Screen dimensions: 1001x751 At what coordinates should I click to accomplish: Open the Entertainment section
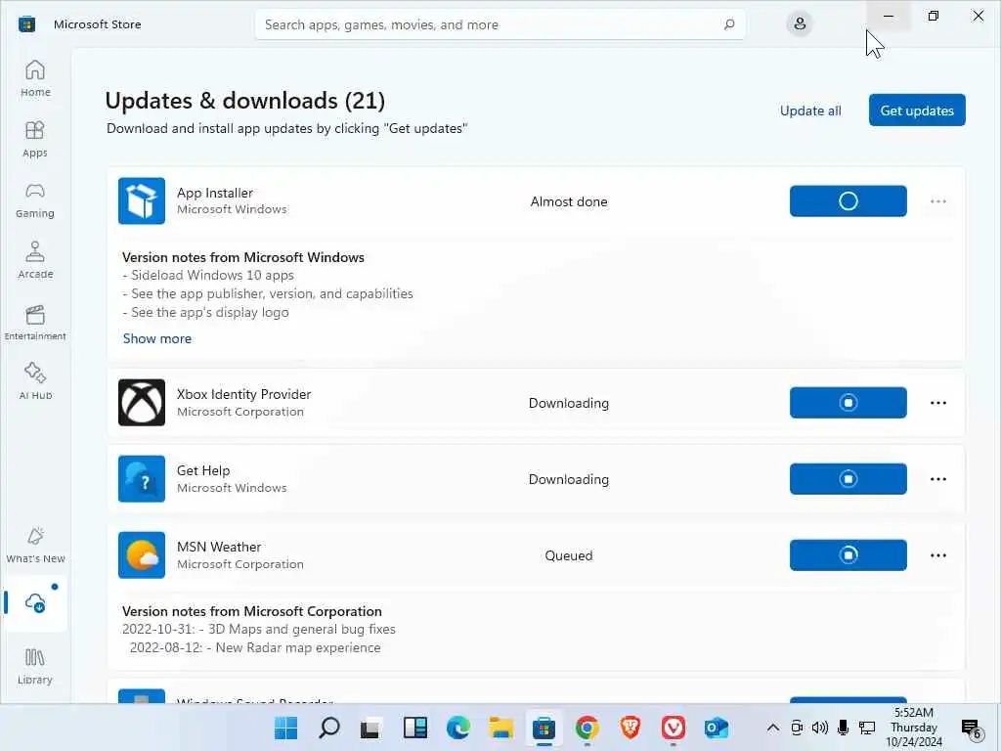[35, 321]
